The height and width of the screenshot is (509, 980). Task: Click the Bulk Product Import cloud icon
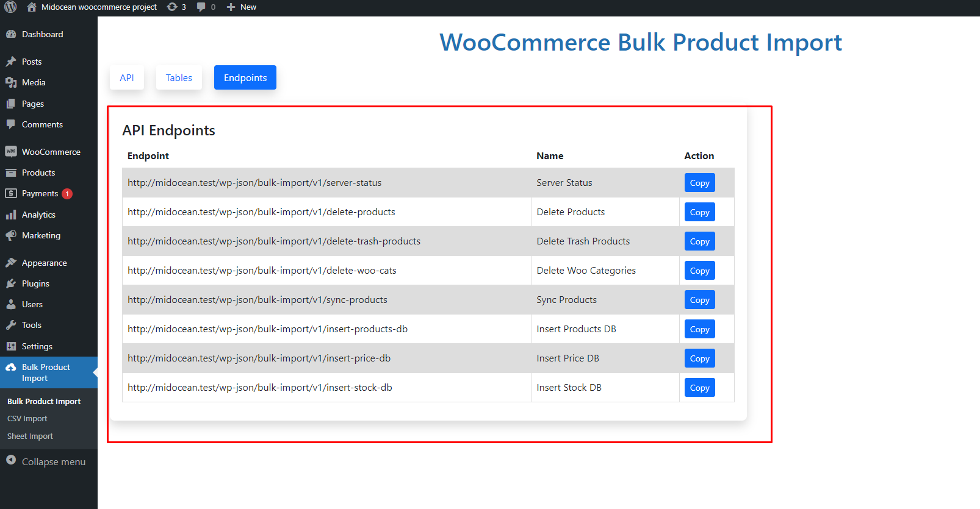click(11, 367)
